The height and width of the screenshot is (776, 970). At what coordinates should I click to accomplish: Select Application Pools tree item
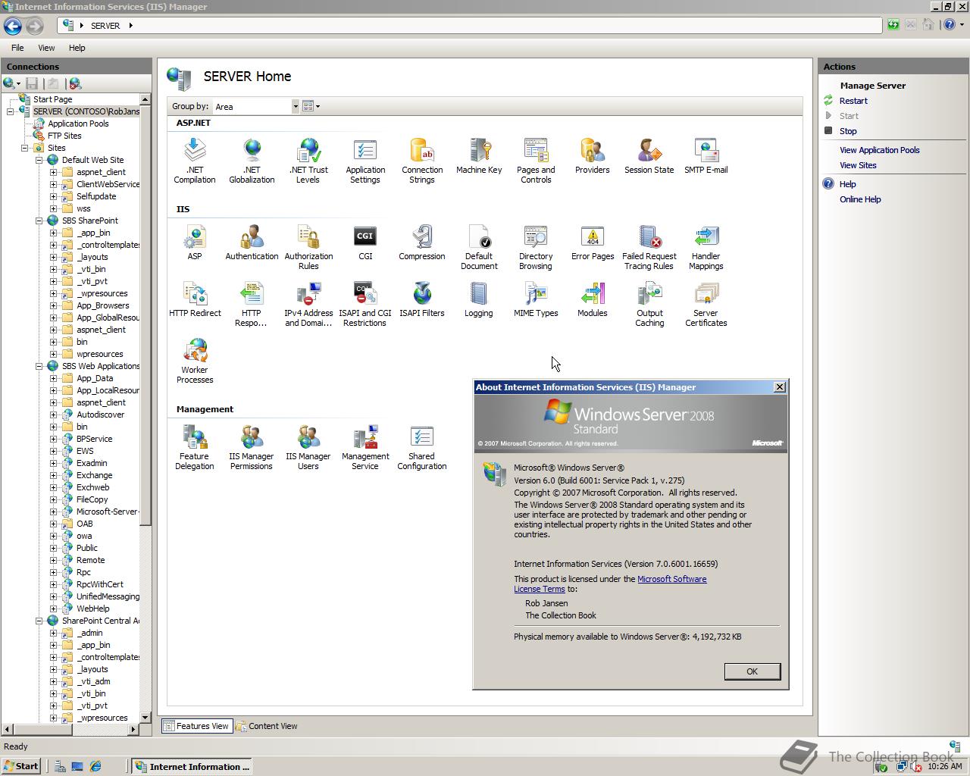pos(78,124)
